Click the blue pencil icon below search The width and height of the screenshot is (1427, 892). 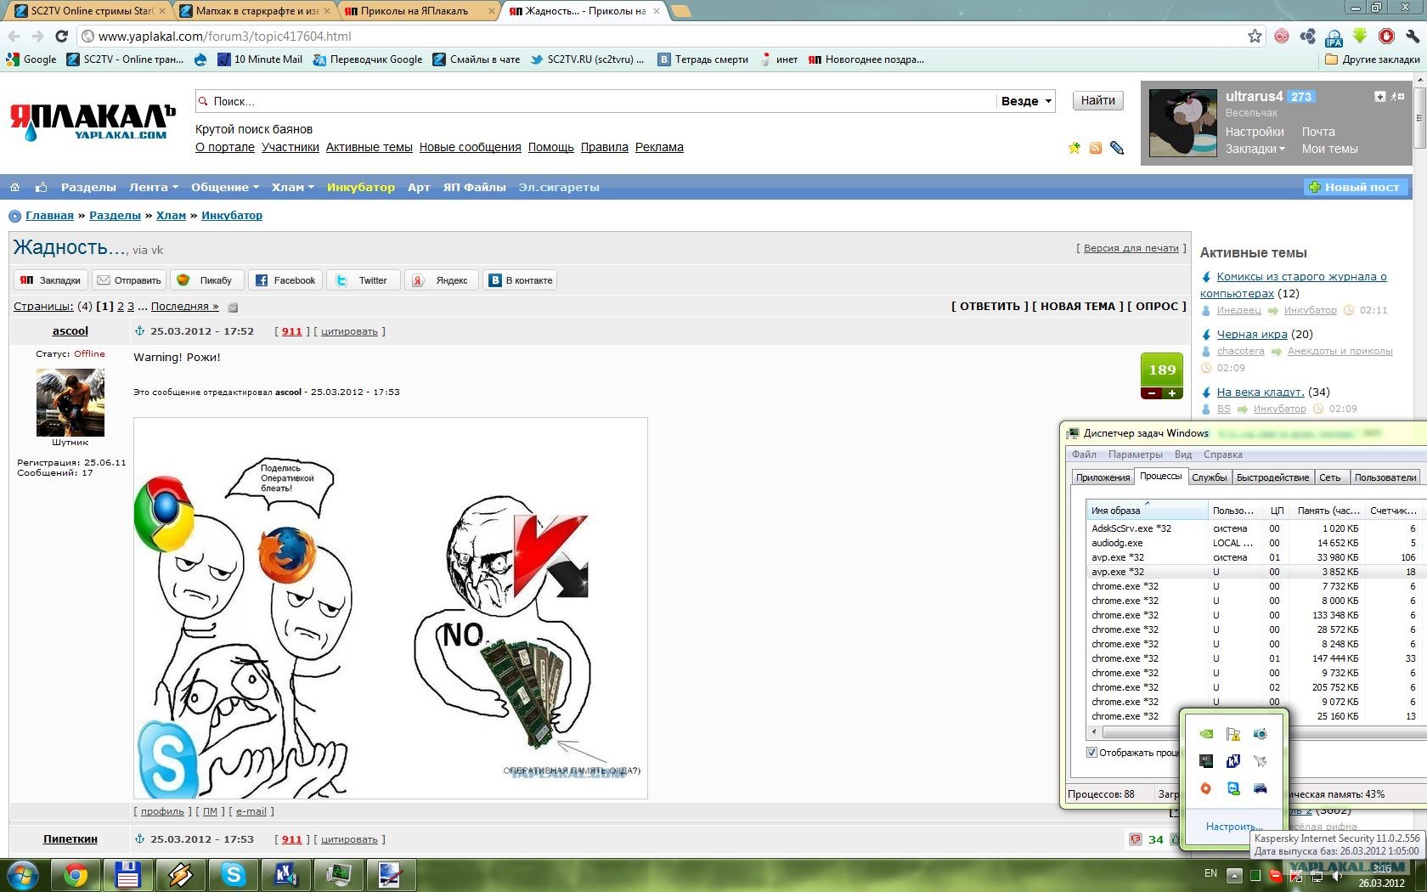(x=1117, y=148)
